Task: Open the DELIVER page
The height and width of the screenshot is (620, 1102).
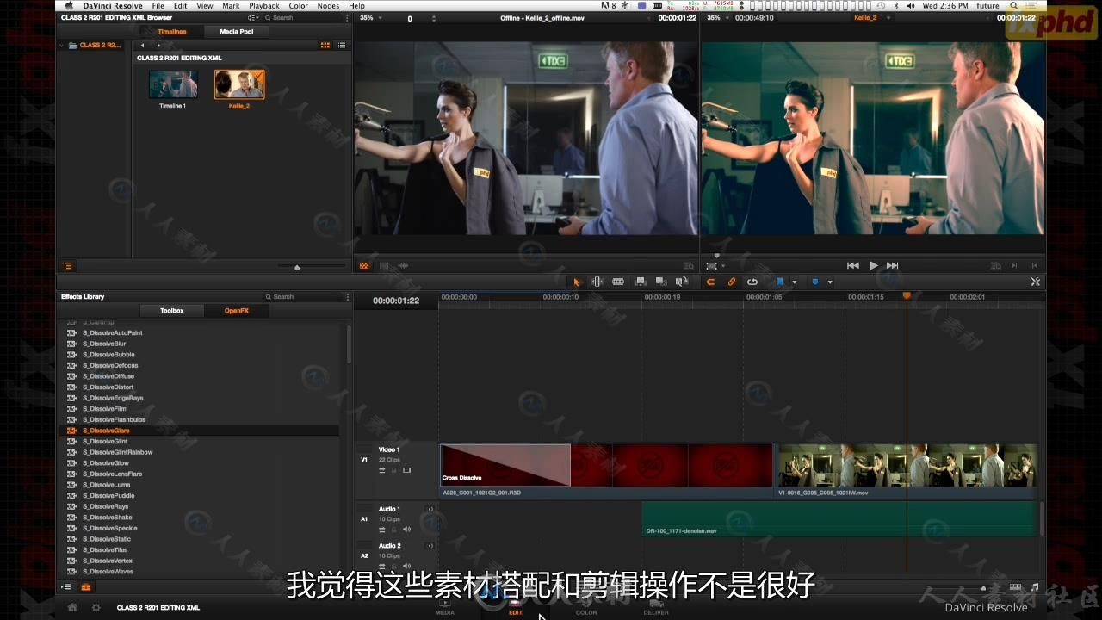Action: click(x=656, y=607)
